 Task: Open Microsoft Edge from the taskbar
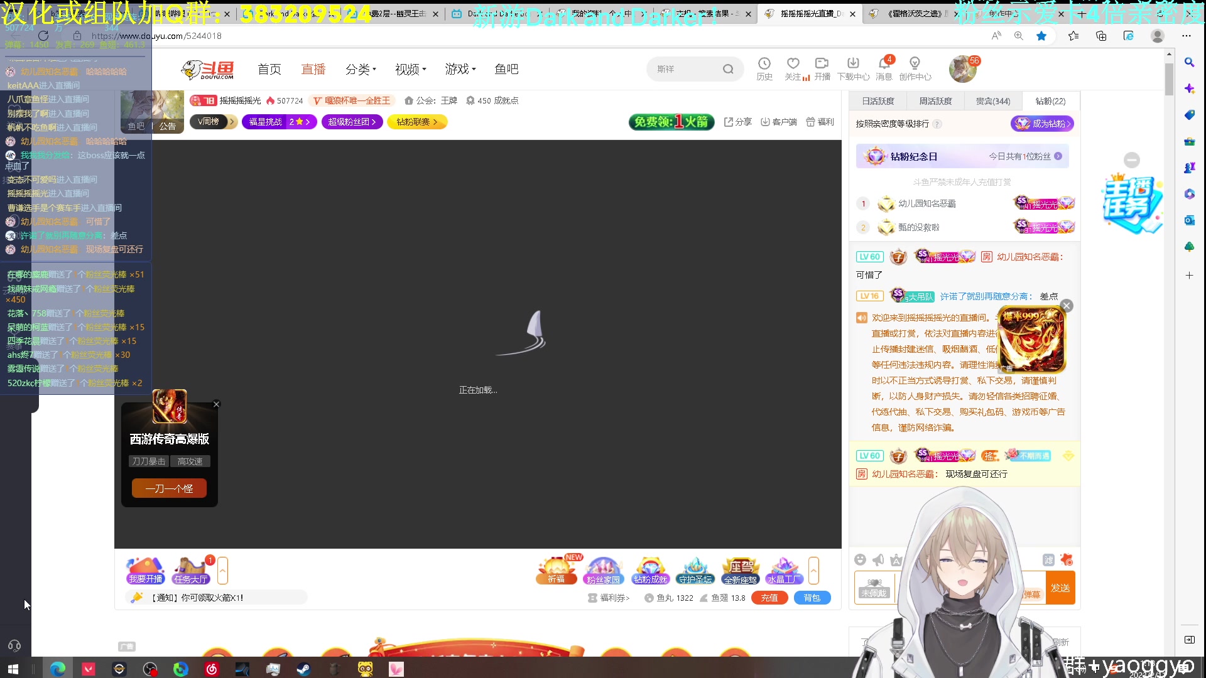58,669
